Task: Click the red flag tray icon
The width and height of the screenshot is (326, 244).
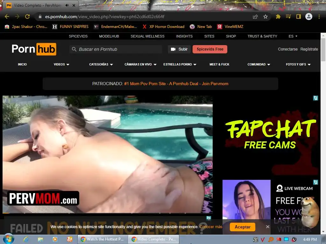Action: 279,240
